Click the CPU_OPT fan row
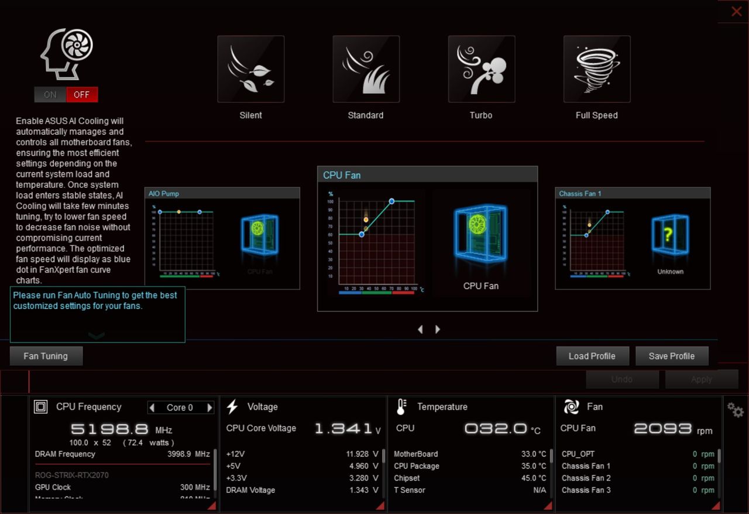 coord(638,454)
